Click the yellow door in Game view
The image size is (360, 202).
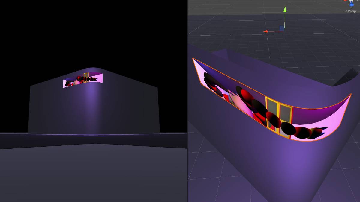point(86,77)
